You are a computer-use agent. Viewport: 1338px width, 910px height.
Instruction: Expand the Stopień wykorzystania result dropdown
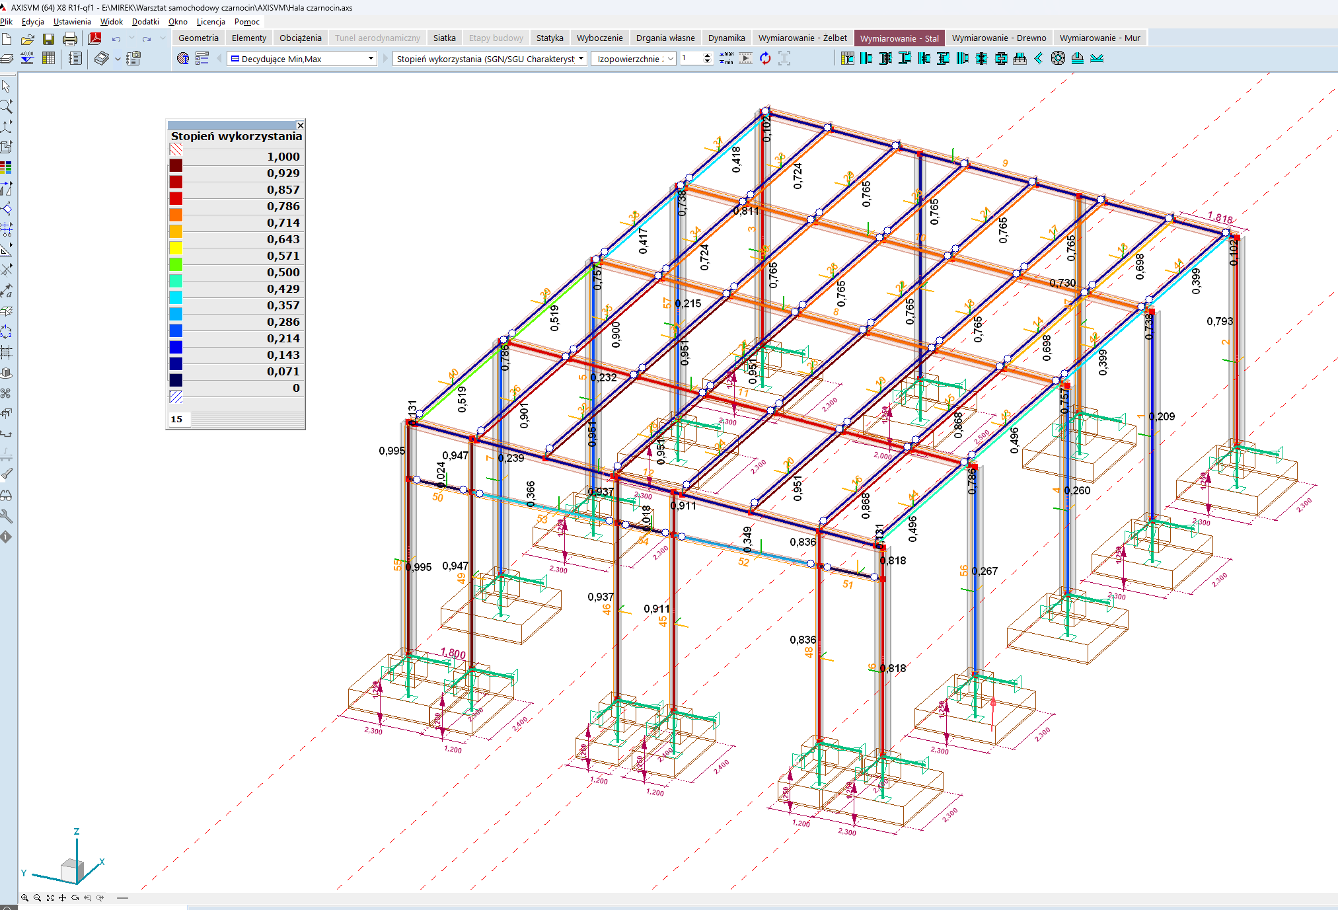click(x=581, y=58)
